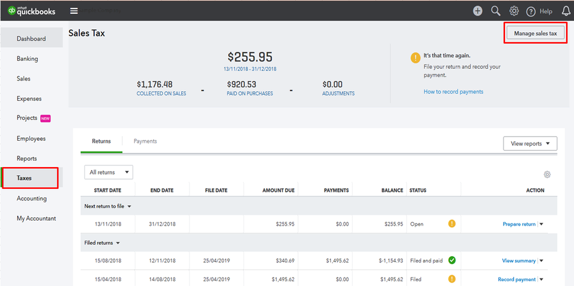Screen dimensions: 574x286
Task: Switch to the Returns tab
Action: click(101, 141)
